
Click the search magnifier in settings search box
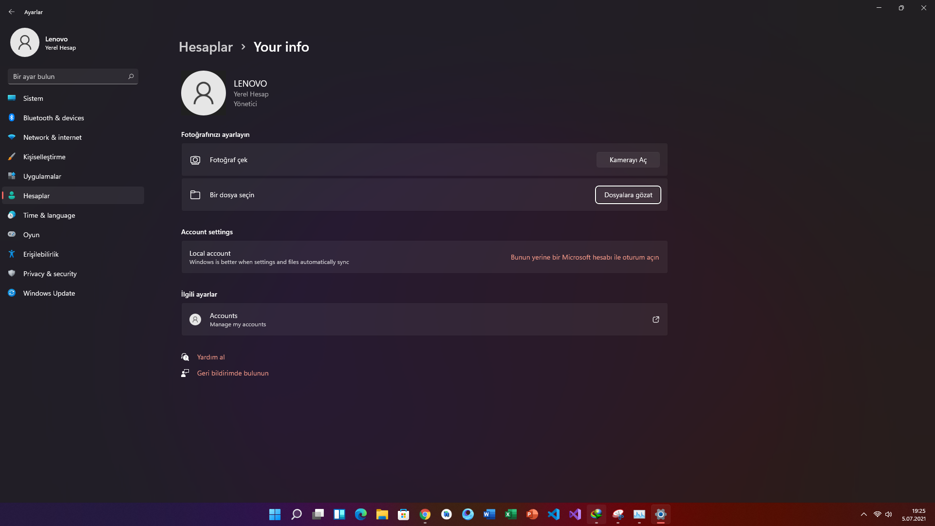[131, 76]
